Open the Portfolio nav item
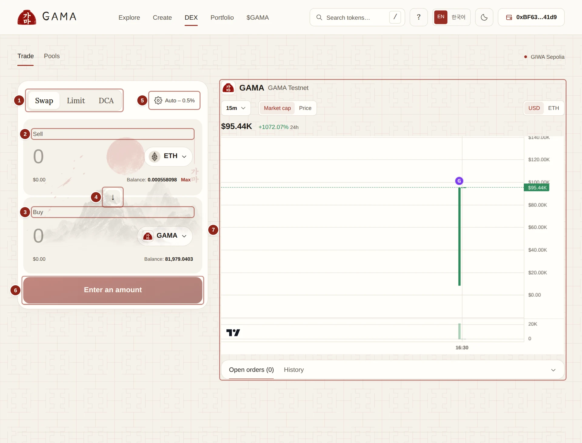This screenshot has width=582, height=443. tap(222, 18)
